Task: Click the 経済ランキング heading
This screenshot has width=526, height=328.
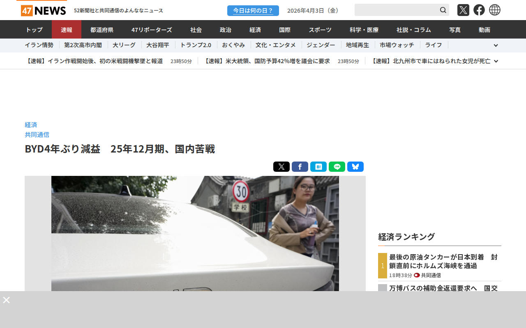Action: point(406,237)
